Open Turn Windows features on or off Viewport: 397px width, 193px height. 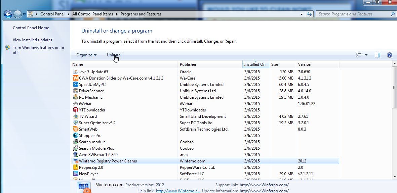click(x=38, y=50)
